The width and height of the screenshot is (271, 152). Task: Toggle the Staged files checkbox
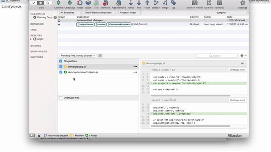click(61, 61)
